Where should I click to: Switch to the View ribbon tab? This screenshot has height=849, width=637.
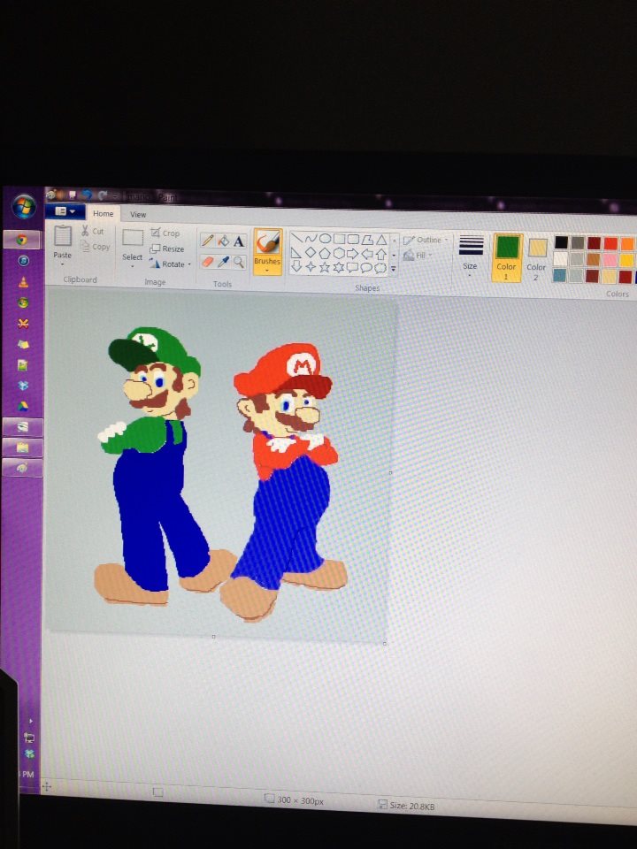pos(138,214)
